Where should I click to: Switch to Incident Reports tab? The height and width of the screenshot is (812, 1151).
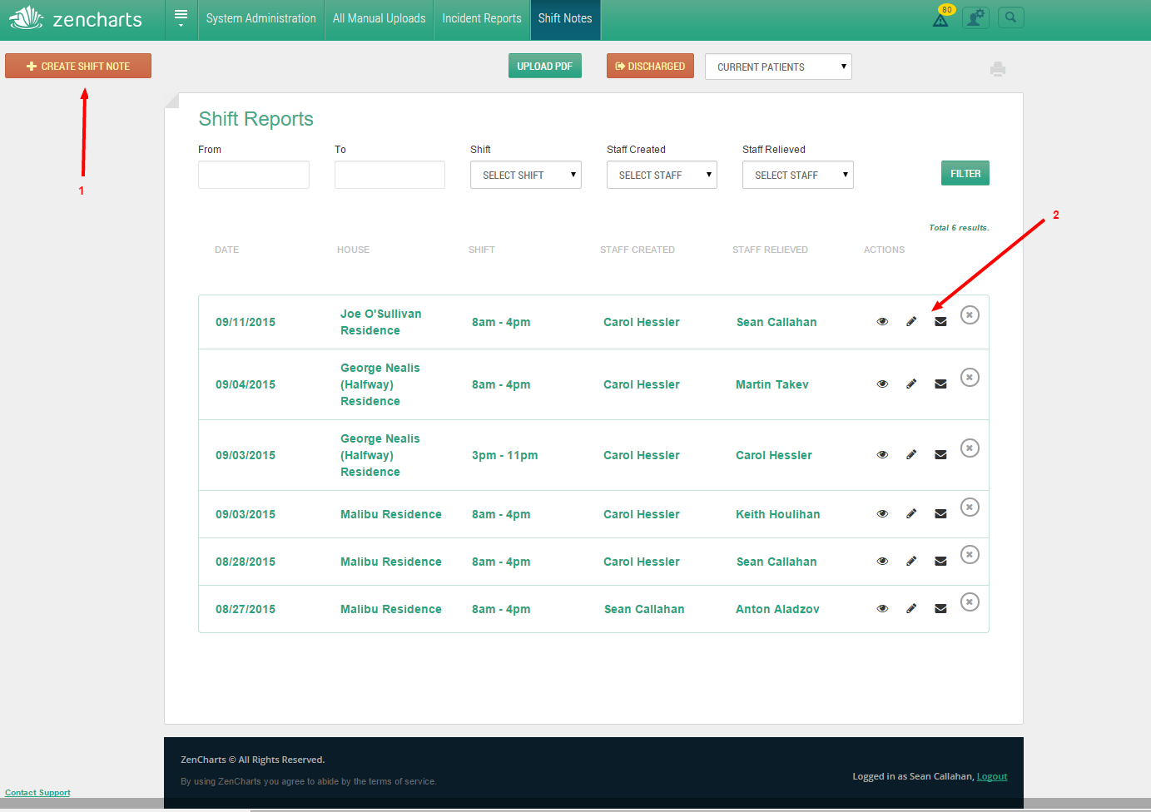482,18
